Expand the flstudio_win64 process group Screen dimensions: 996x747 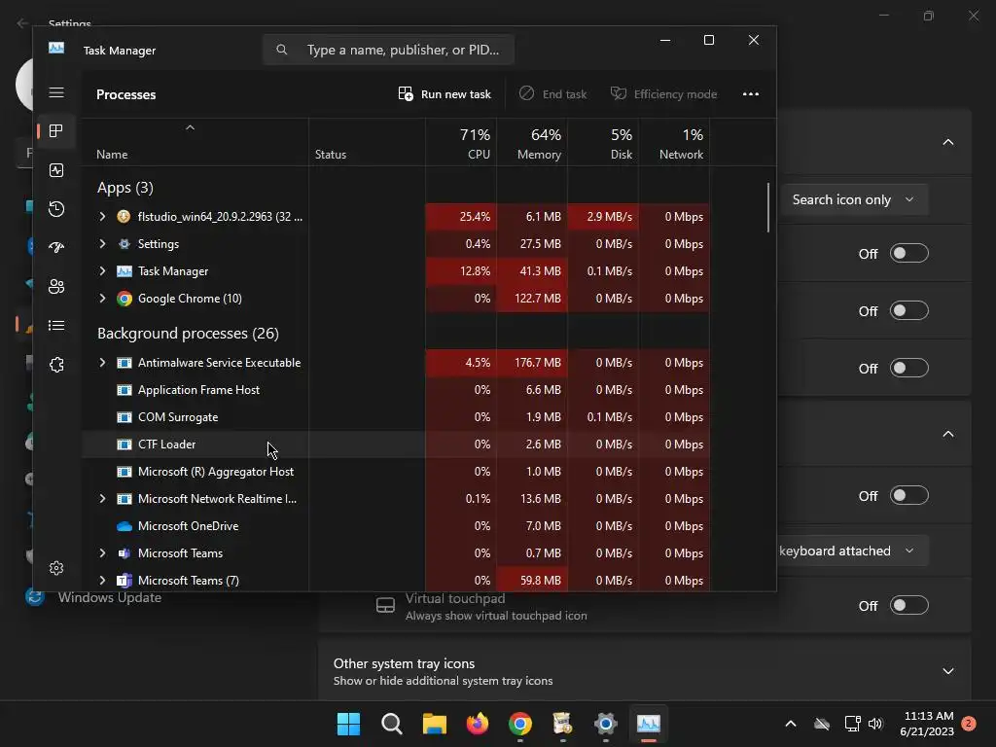coord(102,217)
